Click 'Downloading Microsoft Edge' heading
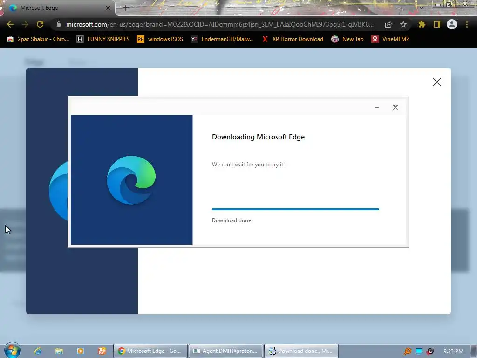 [258, 137]
